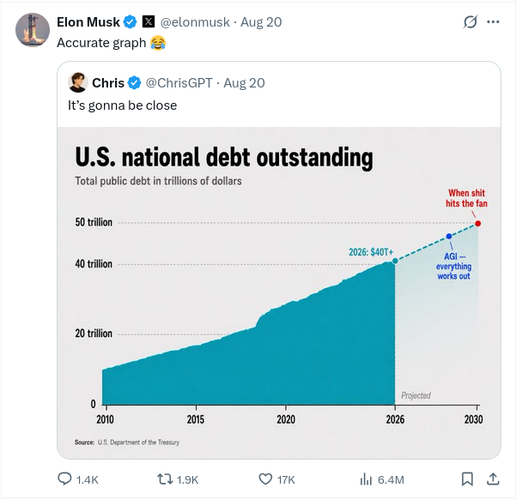Like the tweet with heart icon

265,479
